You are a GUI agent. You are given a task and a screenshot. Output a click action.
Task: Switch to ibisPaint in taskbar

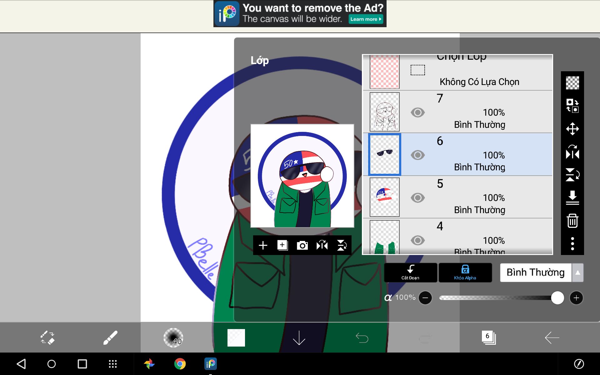click(211, 364)
